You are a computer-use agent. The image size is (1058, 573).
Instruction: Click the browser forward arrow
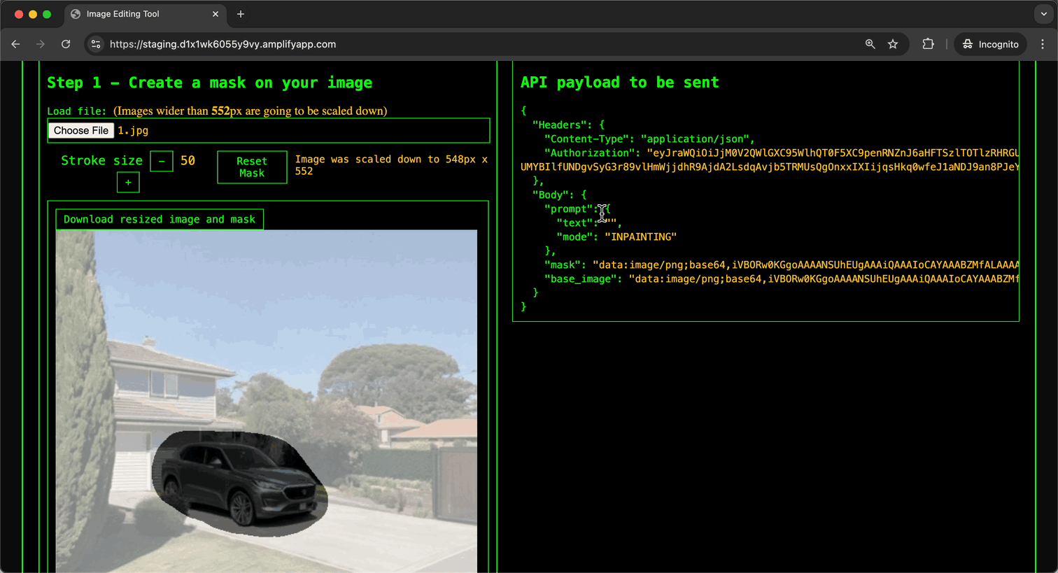coord(41,44)
